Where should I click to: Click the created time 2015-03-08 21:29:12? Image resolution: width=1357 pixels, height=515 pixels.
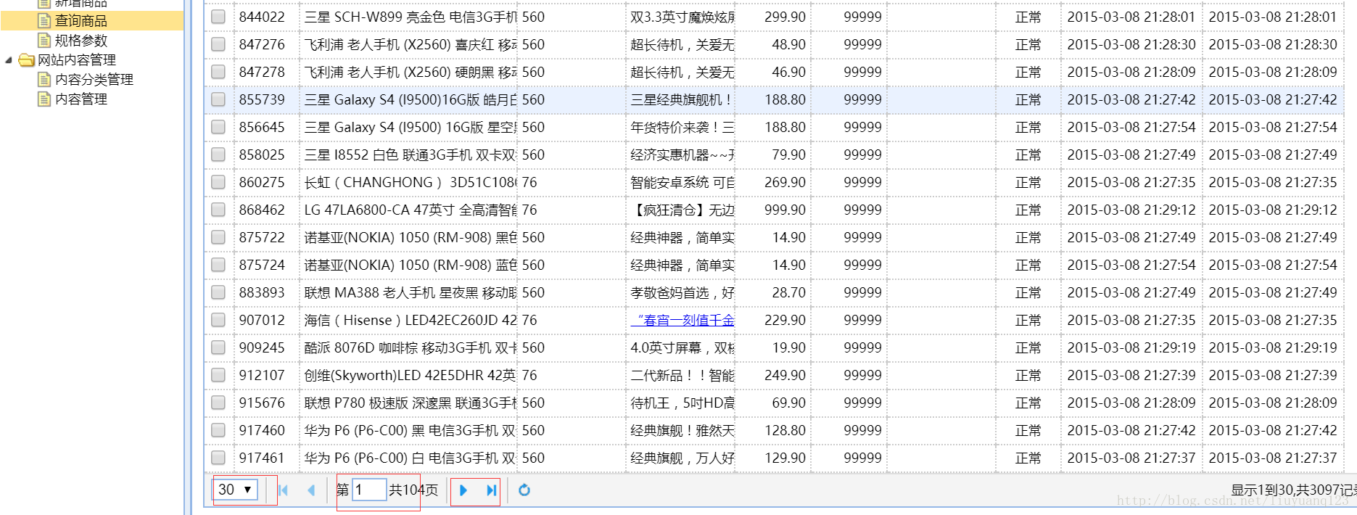1131,210
